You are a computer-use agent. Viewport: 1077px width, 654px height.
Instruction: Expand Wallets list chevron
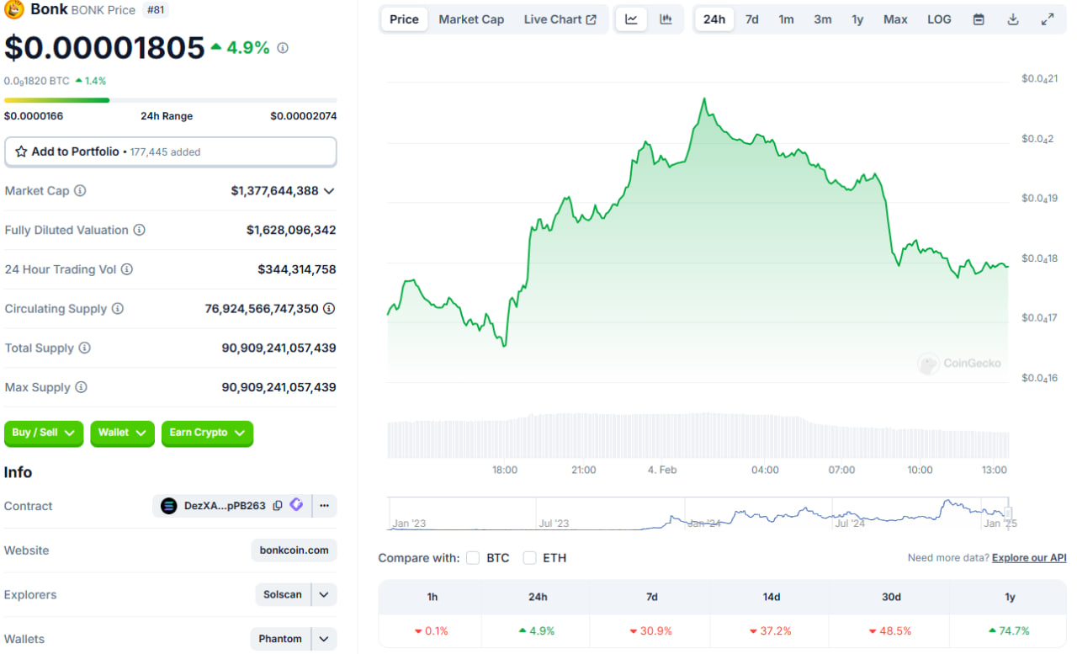324,639
